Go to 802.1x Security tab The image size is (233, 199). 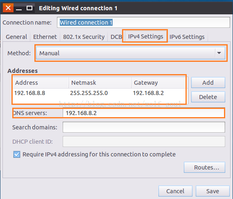pos(84,37)
